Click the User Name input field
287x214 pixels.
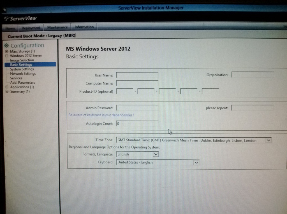[x=137, y=75]
